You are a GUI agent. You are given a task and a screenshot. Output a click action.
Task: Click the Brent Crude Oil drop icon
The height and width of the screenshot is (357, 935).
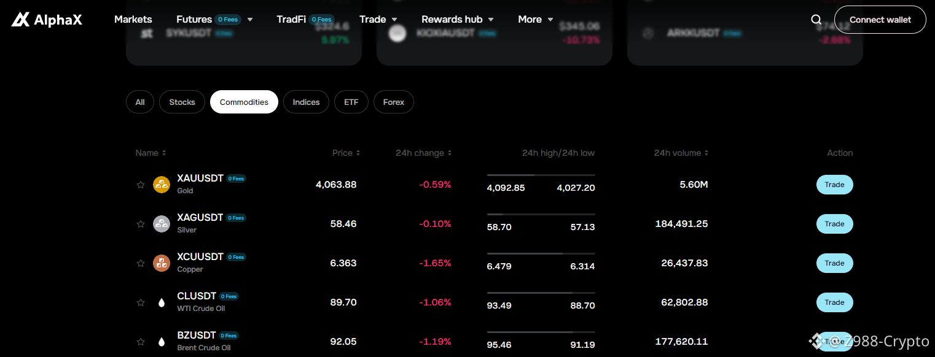tap(162, 342)
